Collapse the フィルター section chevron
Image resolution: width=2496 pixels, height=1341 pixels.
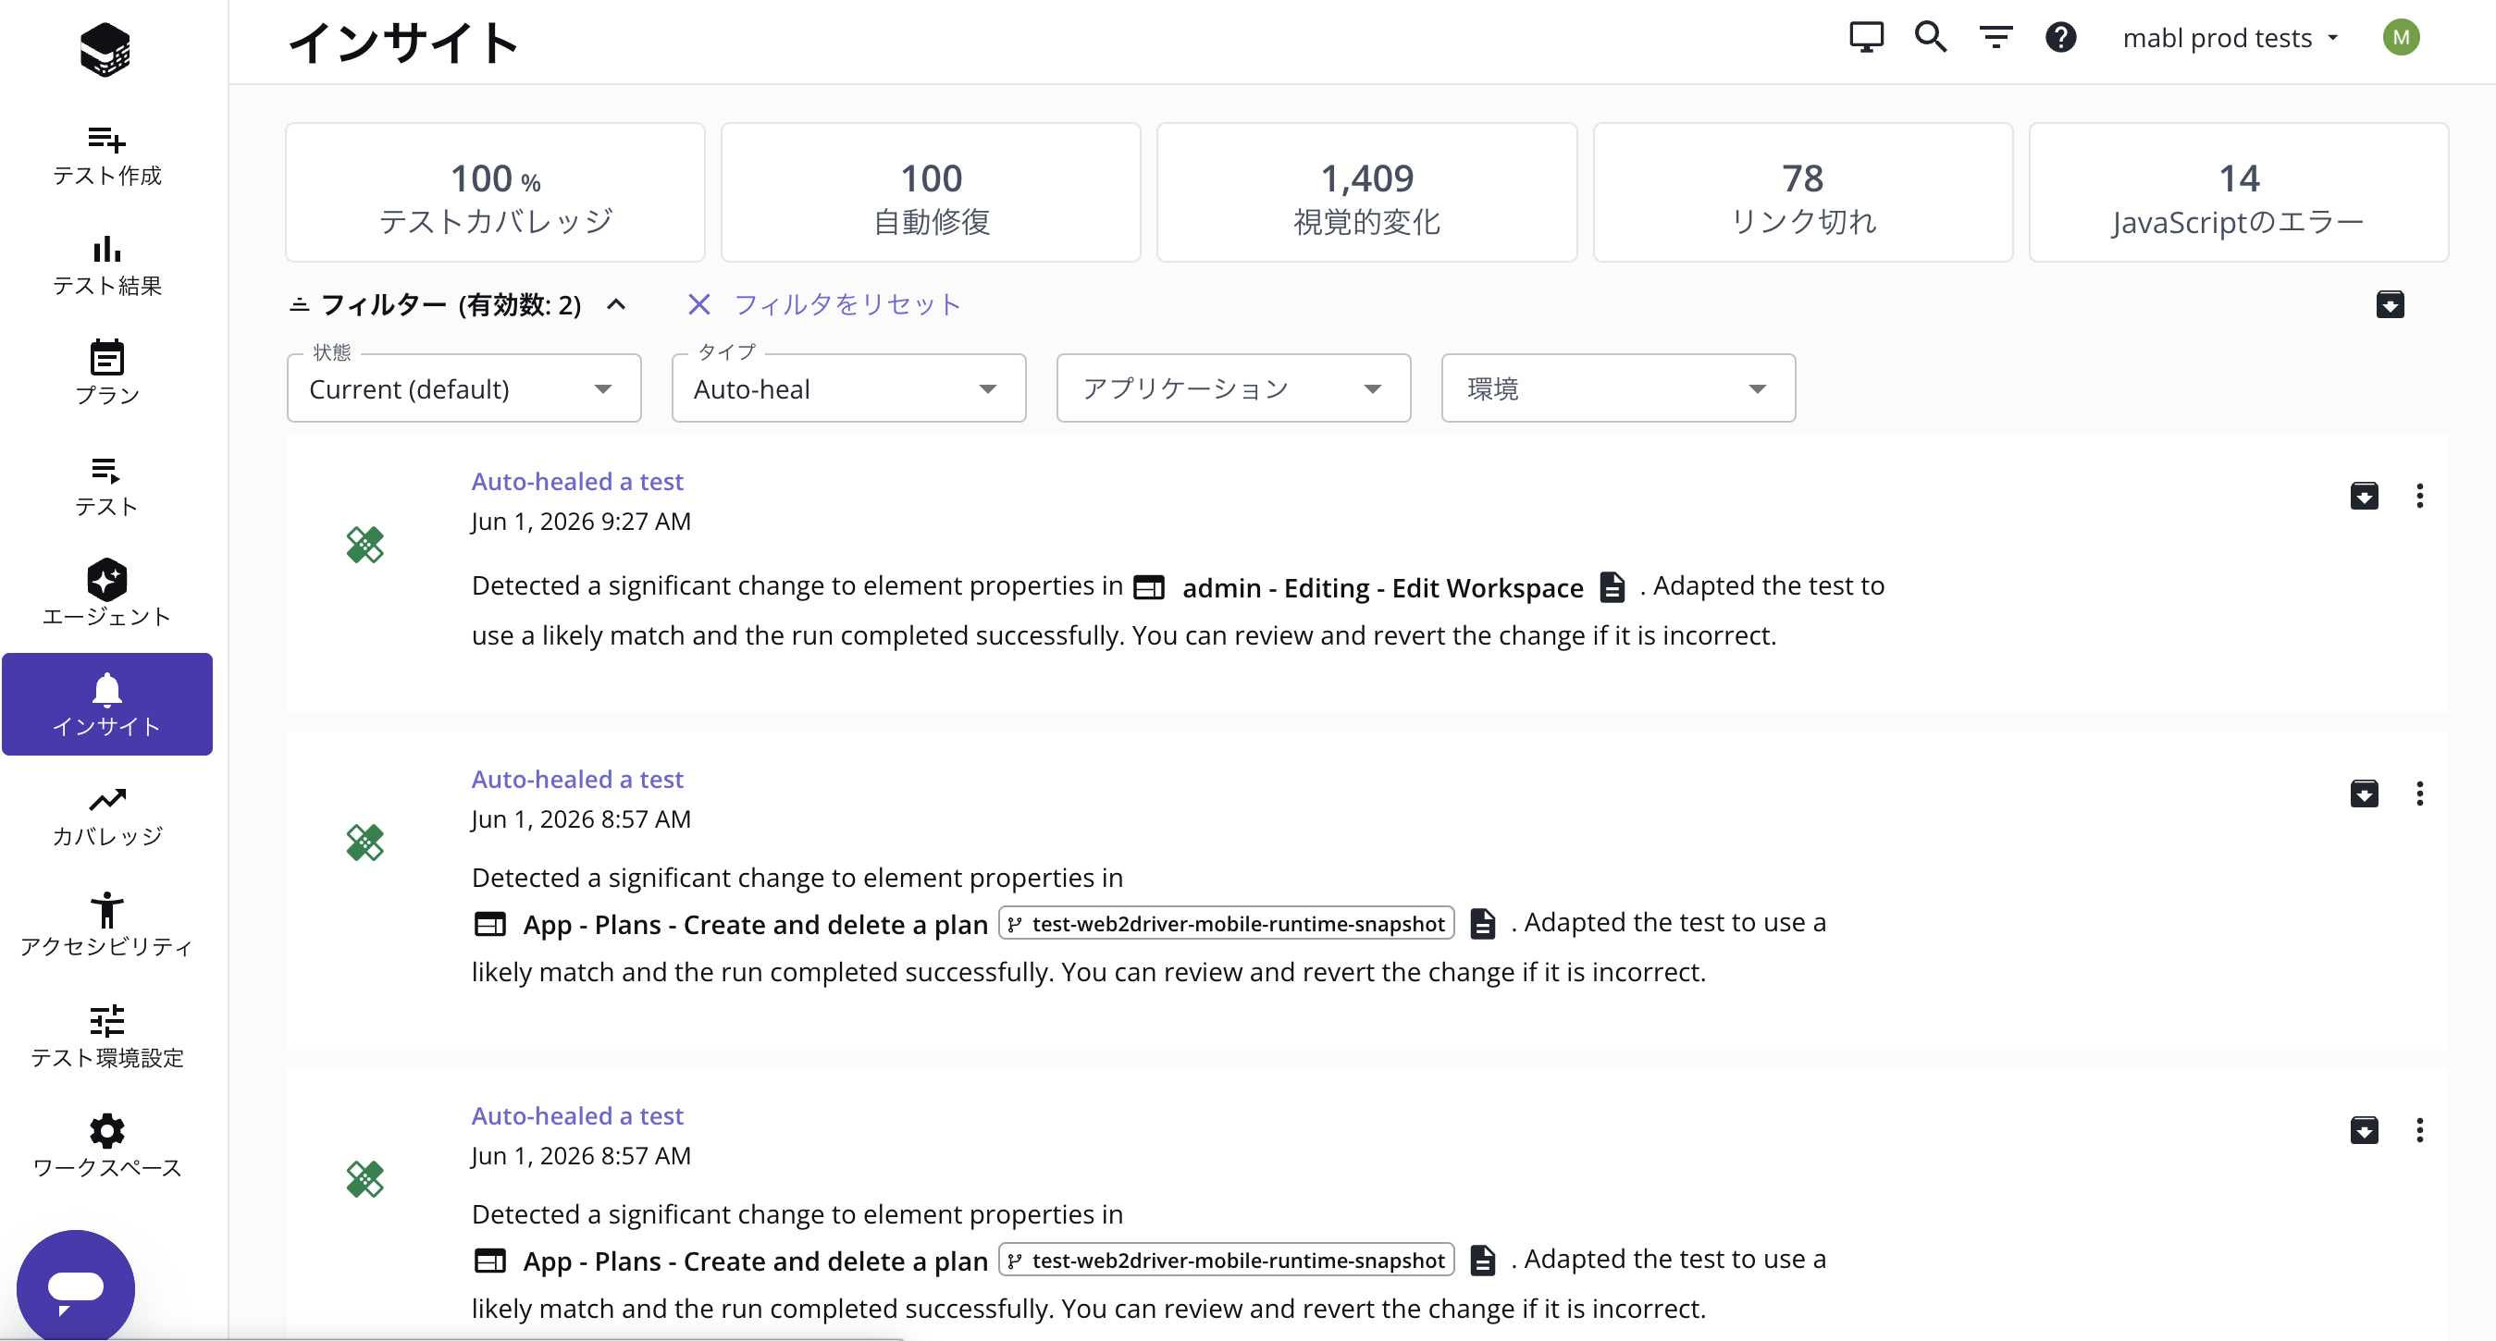click(616, 304)
